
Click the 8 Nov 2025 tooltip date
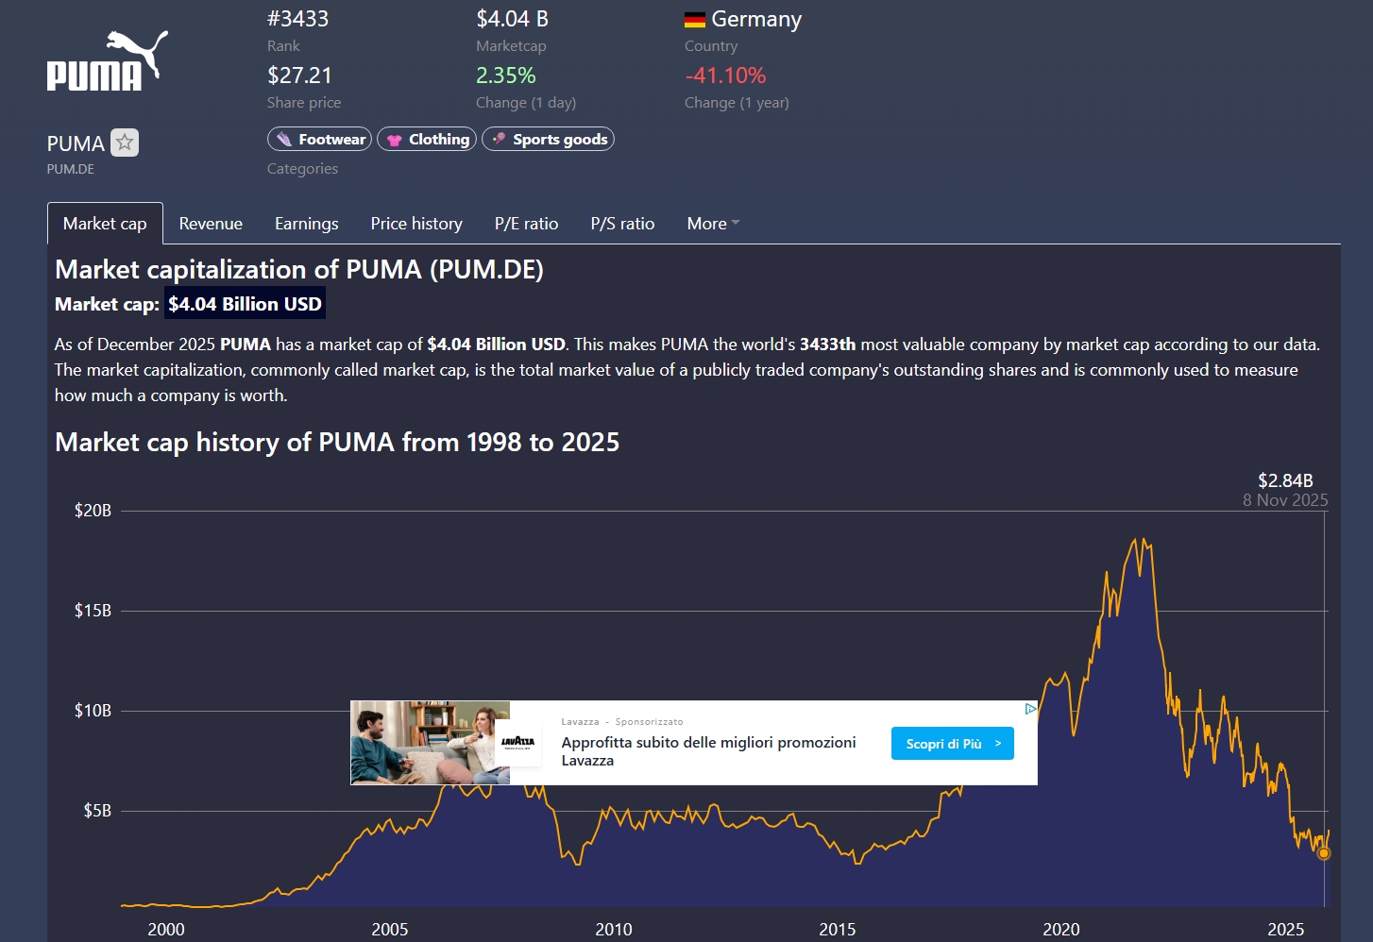coord(1285,500)
